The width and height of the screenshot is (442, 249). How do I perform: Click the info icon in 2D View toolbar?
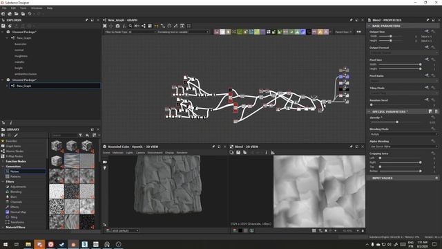(x=266, y=152)
